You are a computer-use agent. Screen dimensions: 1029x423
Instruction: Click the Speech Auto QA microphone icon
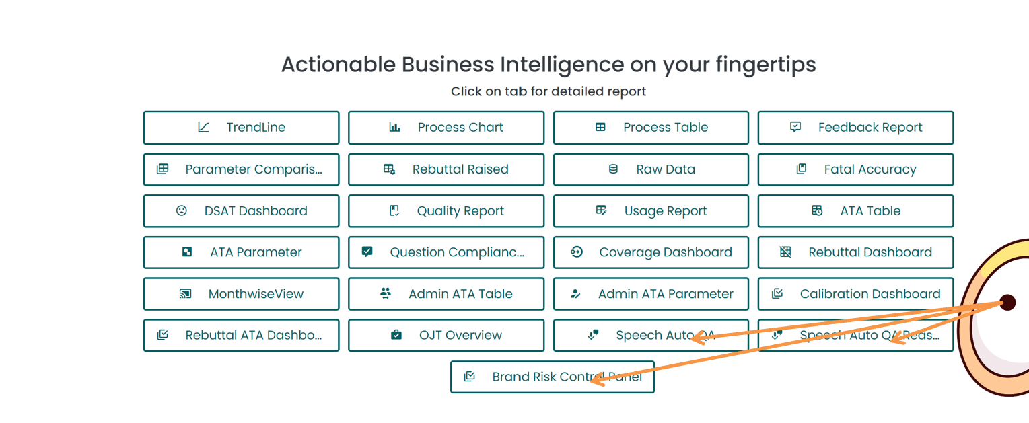[593, 335]
